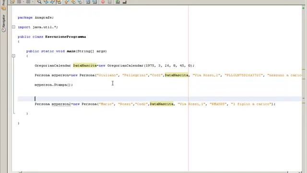This screenshot has height=173, width=307.
Task: Place cursor on 'package' keyword
Action: (x=25, y=17)
